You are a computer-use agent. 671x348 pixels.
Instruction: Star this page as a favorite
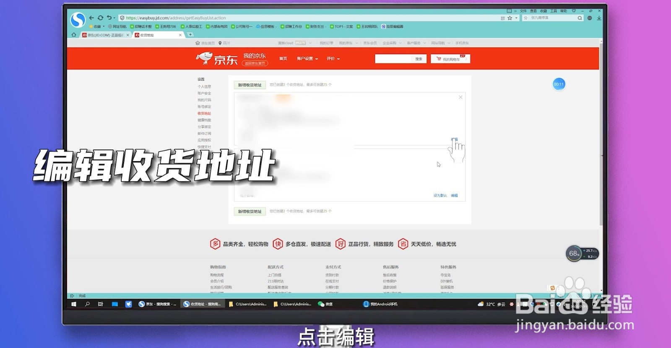click(510, 18)
